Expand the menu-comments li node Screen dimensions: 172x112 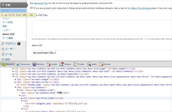[x=13, y=71]
